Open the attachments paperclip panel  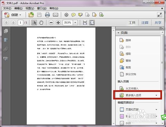point(6,49)
